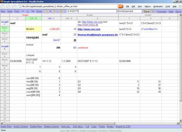
Task: Click Delete Row in bottom toolbar
Action: click(36, 127)
